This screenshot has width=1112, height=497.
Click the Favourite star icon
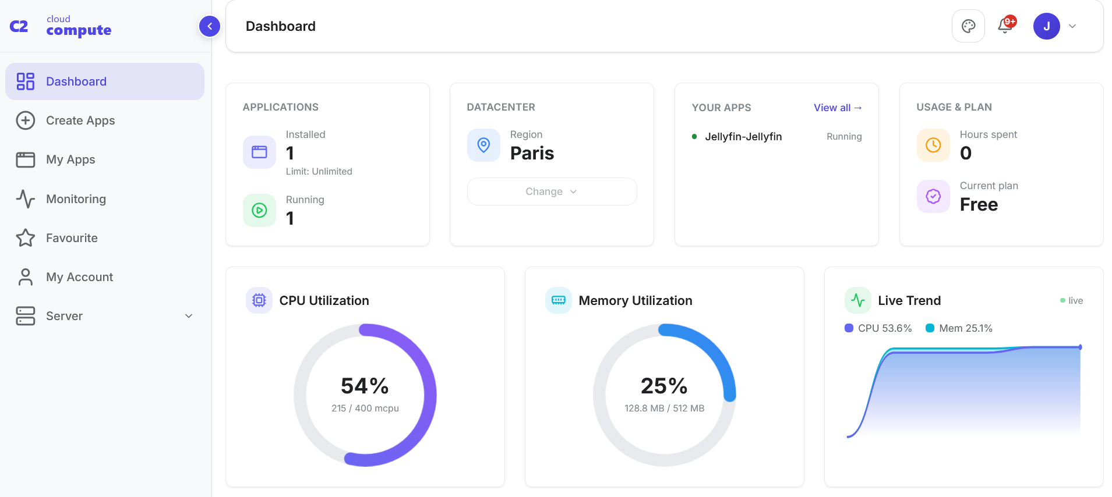click(x=26, y=238)
